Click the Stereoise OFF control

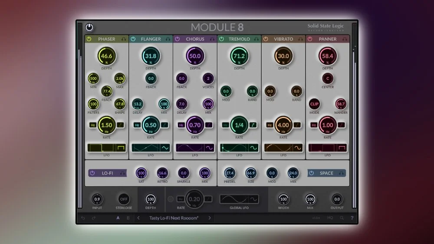pyautogui.click(x=124, y=199)
